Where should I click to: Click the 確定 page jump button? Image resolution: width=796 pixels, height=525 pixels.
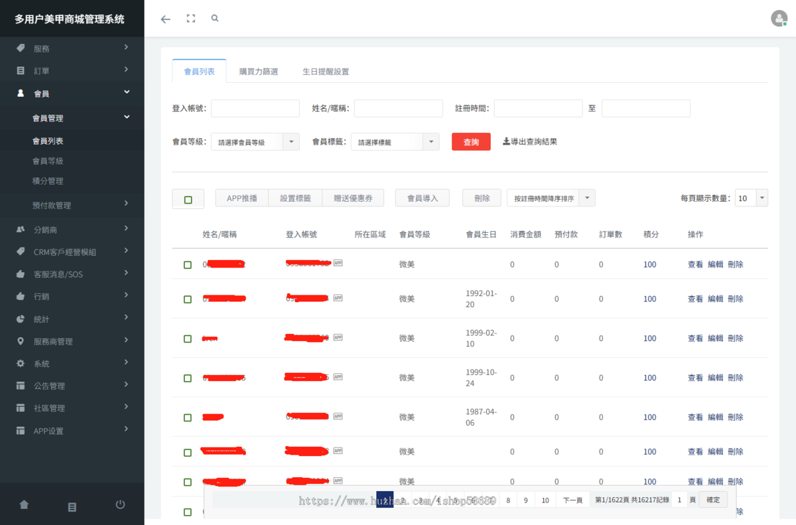pyautogui.click(x=713, y=500)
